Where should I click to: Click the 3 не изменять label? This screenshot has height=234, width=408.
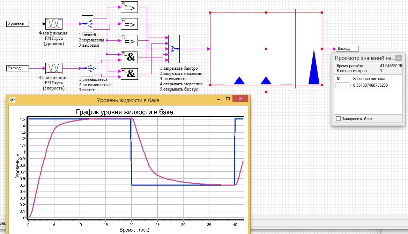click(173, 79)
